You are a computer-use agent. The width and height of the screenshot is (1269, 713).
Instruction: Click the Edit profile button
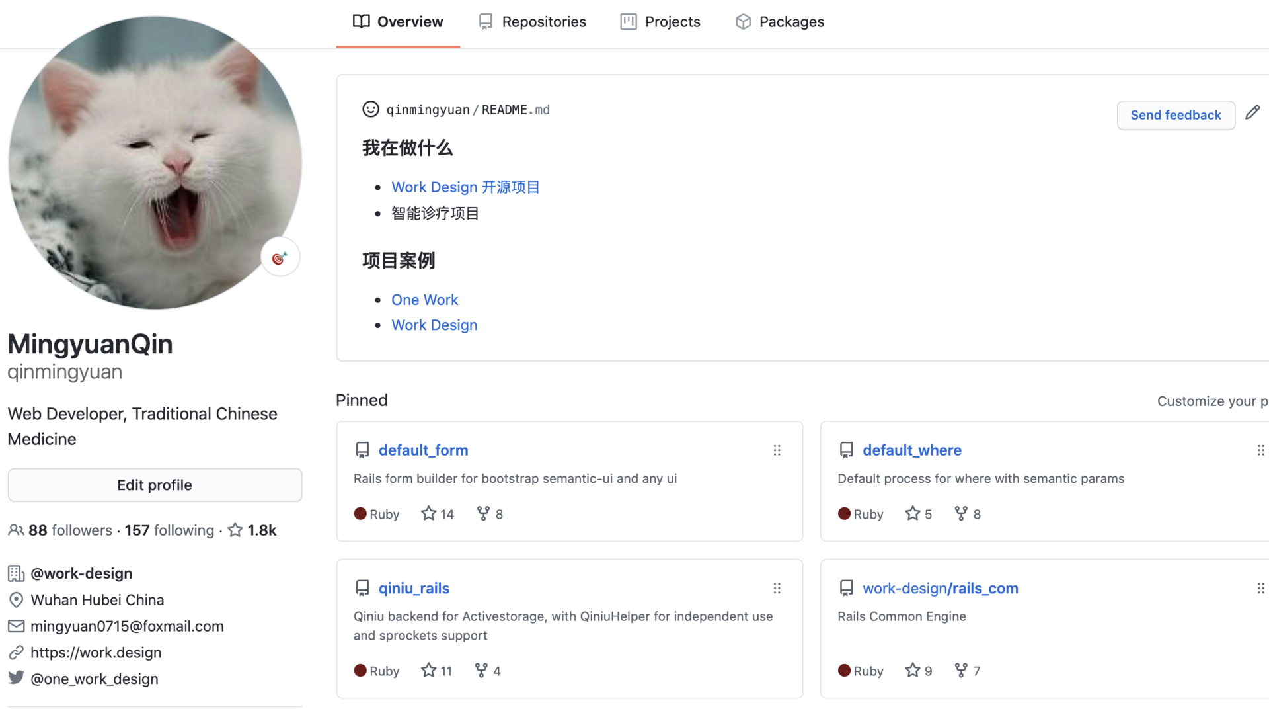point(155,485)
